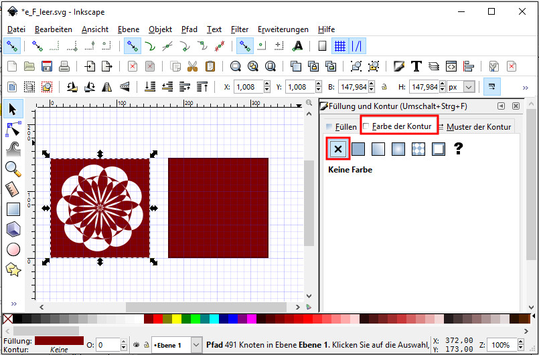Toggle snap bounding box button
The image size is (539, 355).
click(x=37, y=45)
